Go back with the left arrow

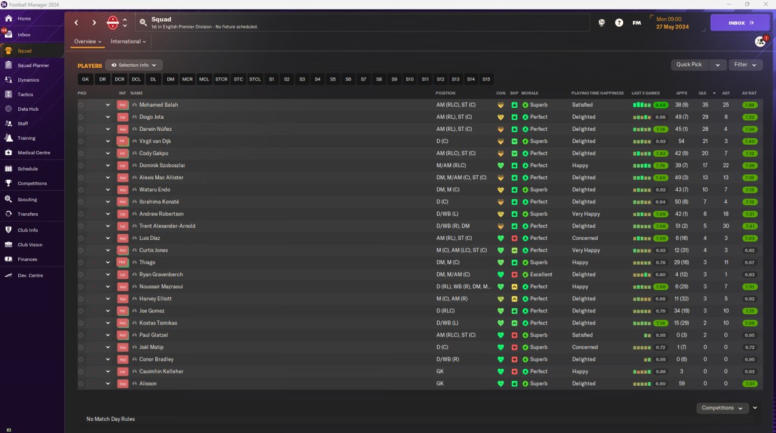pos(76,23)
